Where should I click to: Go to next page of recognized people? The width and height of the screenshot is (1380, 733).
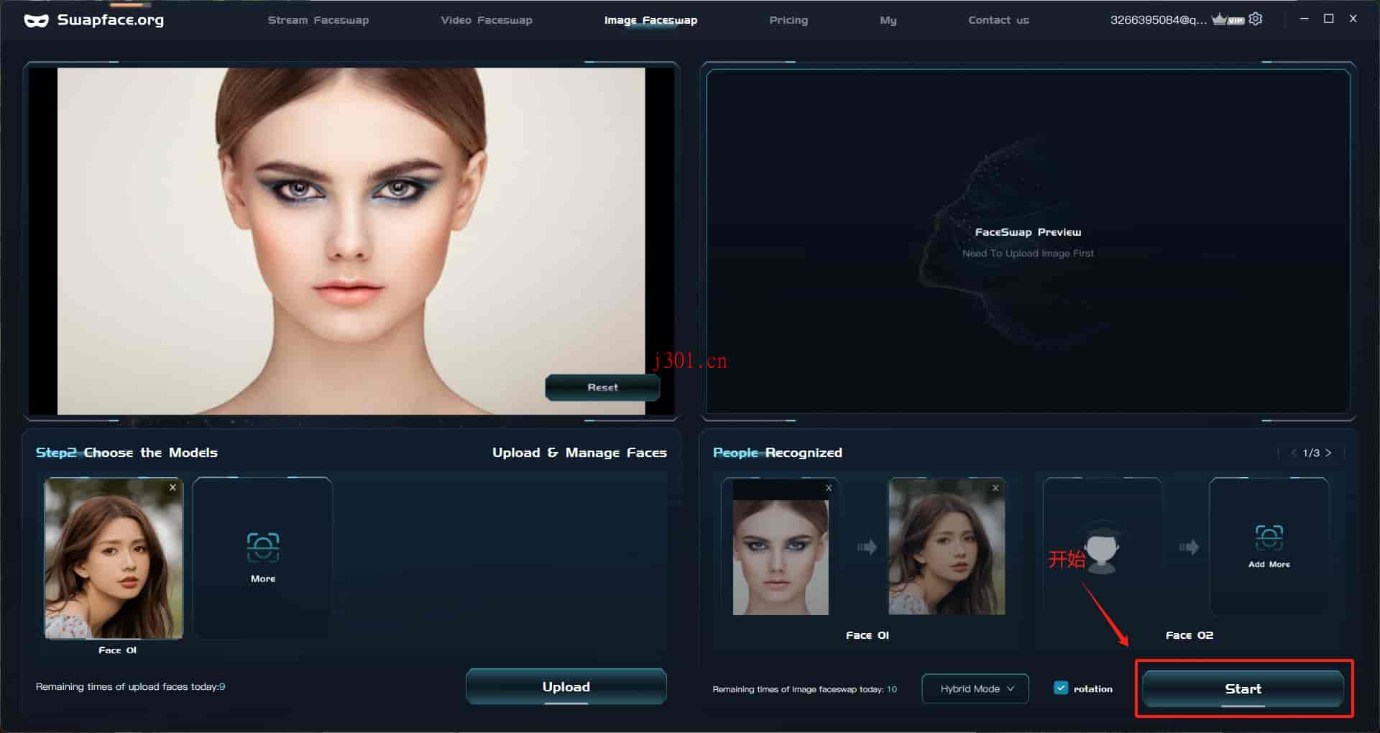[1328, 453]
